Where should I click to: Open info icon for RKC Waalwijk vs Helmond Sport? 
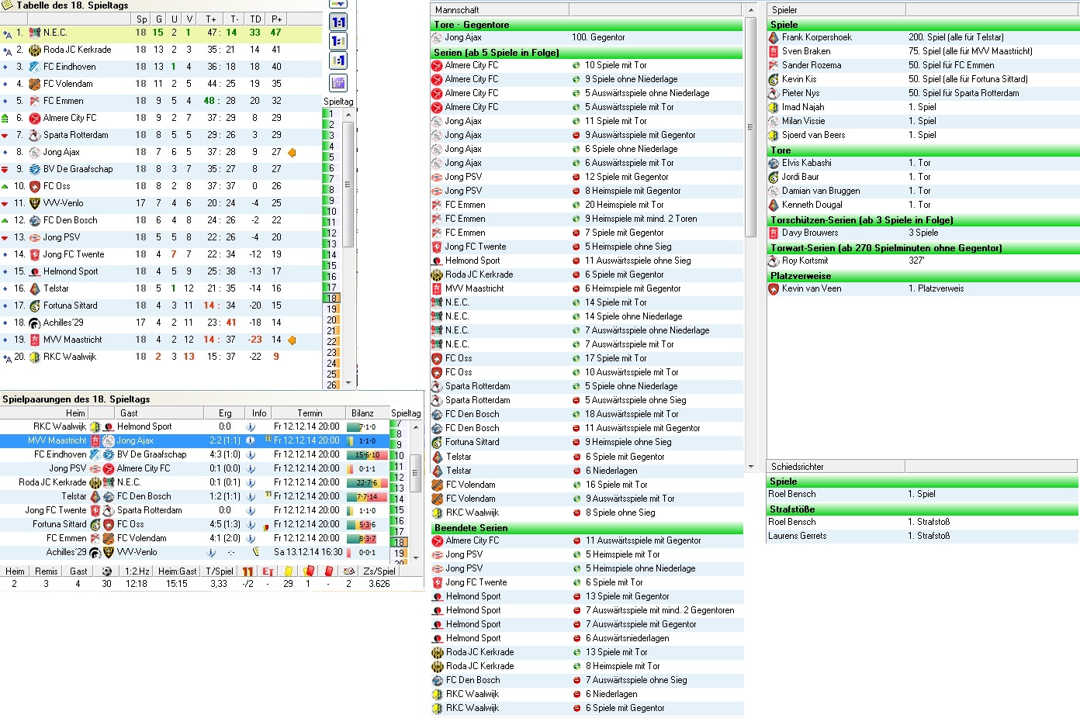coord(251,426)
